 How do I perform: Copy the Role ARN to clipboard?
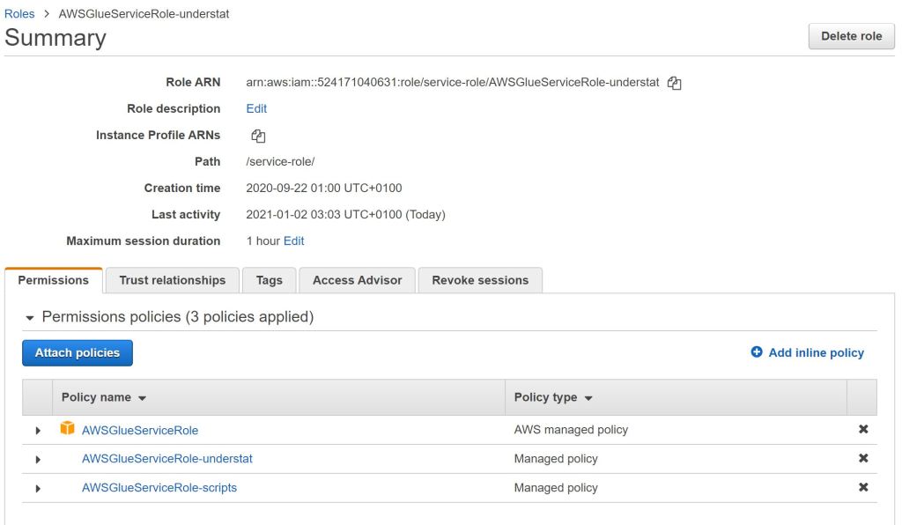[675, 83]
